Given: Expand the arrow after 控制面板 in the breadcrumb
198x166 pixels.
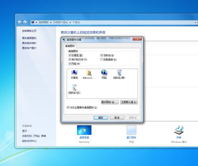Looking at the screenshot, I should pyautogui.click(x=51, y=22).
